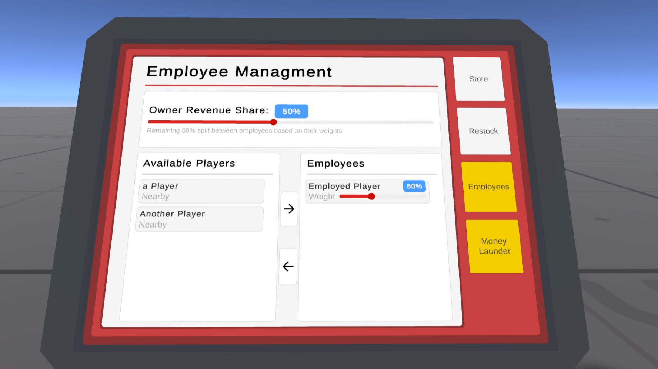Click the 'Employee Managment' title
This screenshot has height=369, width=658.
239,72
